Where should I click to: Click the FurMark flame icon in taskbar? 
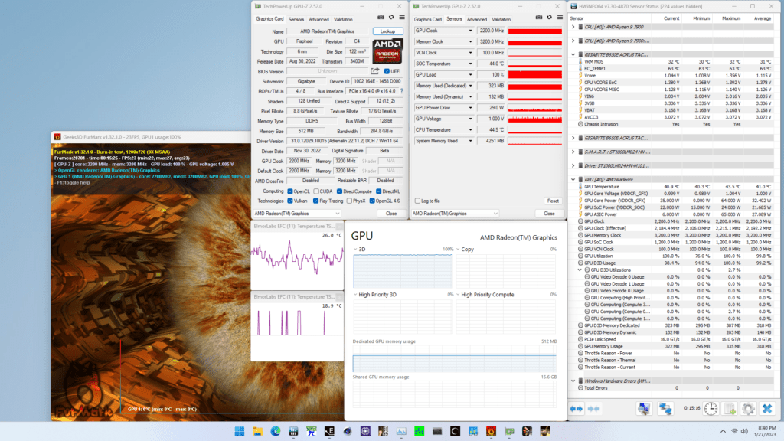pyautogui.click(x=491, y=431)
